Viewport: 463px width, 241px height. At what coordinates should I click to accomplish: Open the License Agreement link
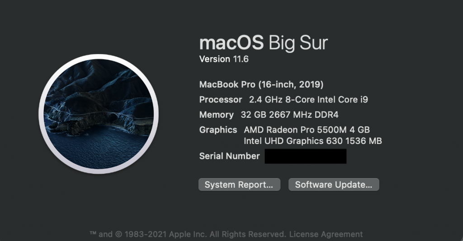(x=326, y=234)
